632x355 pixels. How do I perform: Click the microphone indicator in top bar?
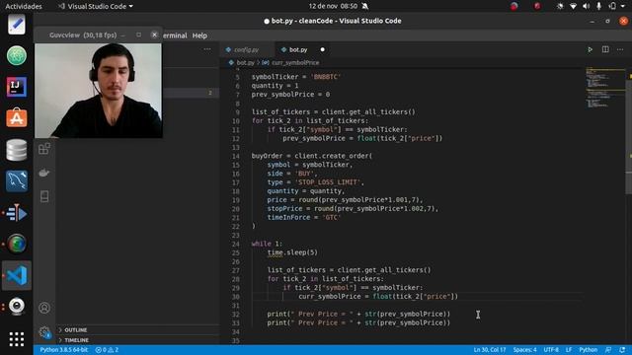tap(599, 6)
